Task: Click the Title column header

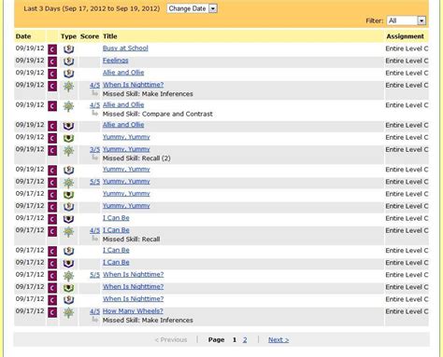Action: pyautogui.click(x=110, y=36)
